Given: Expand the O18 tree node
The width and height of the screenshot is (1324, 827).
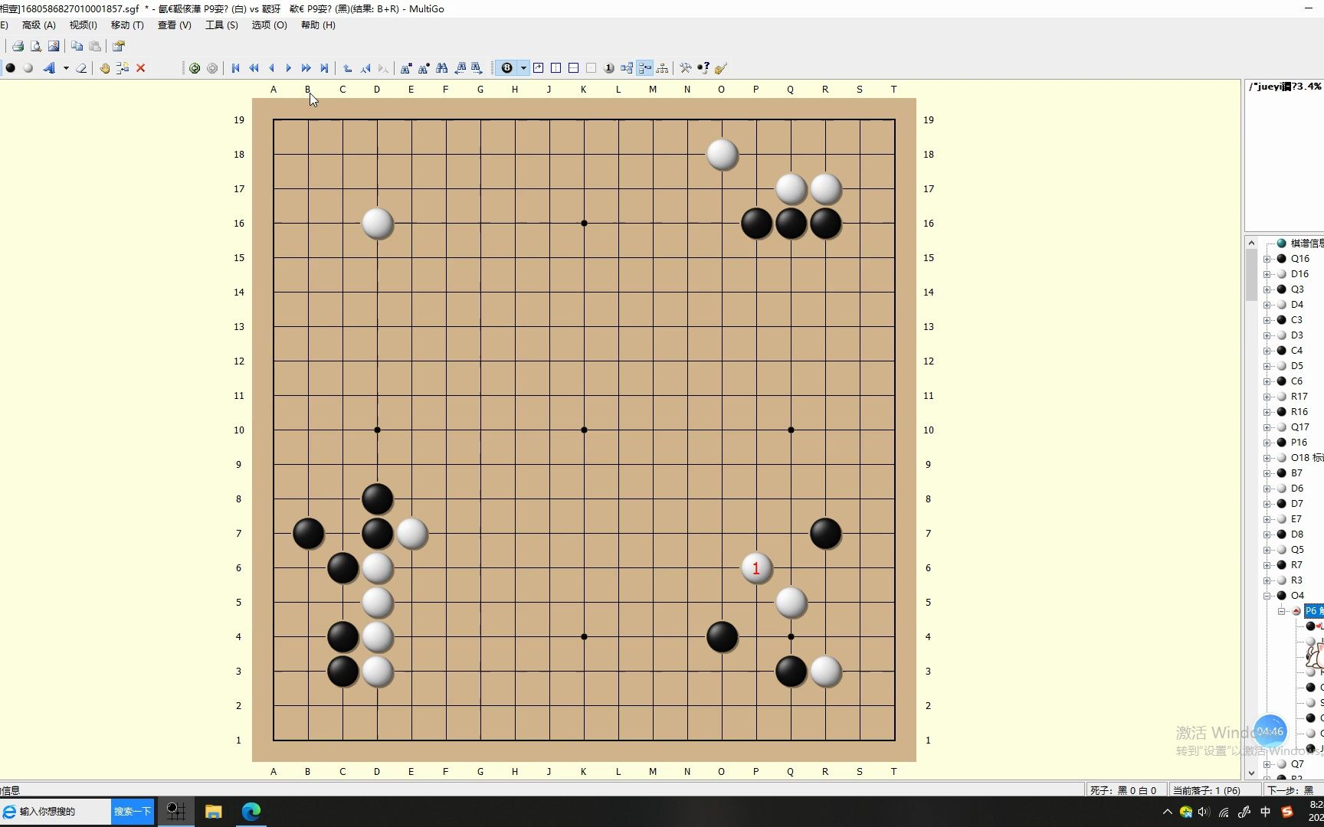Looking at the screenshot, I should click(x=1267, y=458).
